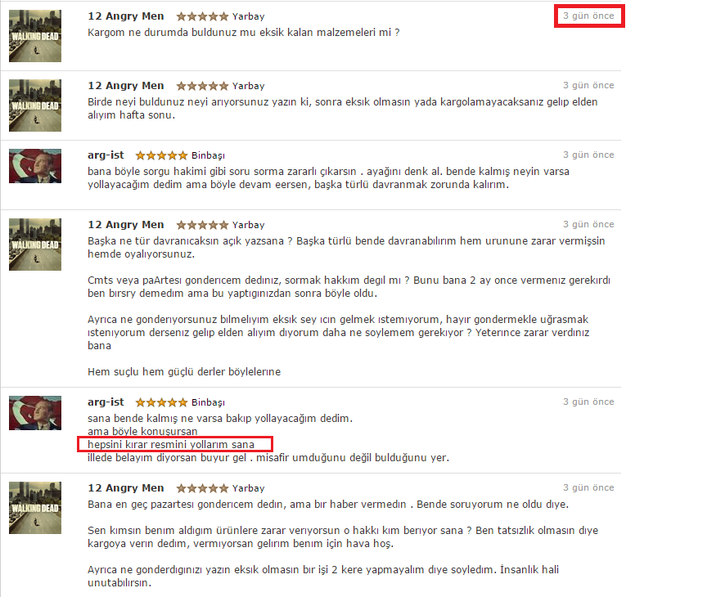The width and height of the screenshot is (707, 597).
Task: Click the avatar beside the Birde neyi buldunuz post
Action: pos(35,105)
